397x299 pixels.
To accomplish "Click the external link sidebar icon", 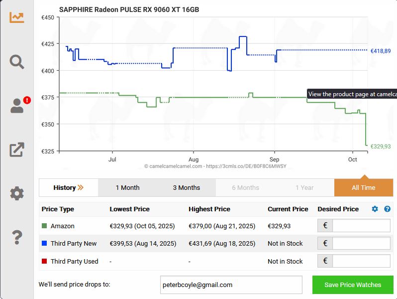I will point(17,149).
